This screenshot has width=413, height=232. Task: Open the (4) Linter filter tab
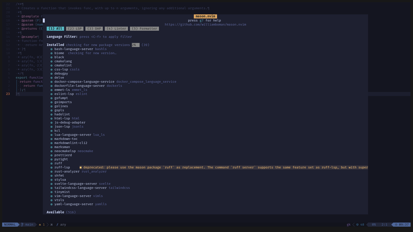click(116, 28)
